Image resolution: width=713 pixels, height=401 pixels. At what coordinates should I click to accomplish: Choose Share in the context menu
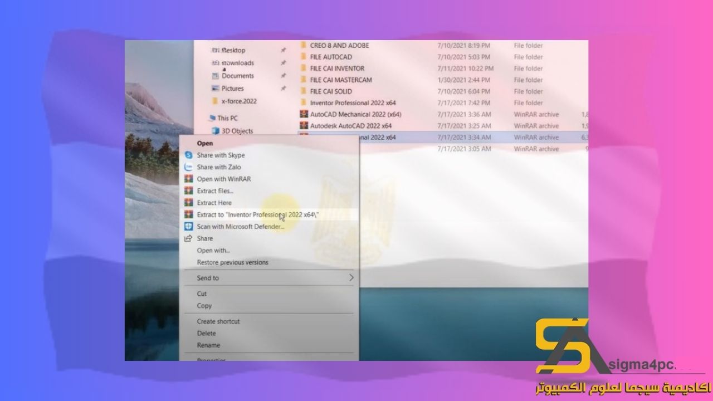204,238
